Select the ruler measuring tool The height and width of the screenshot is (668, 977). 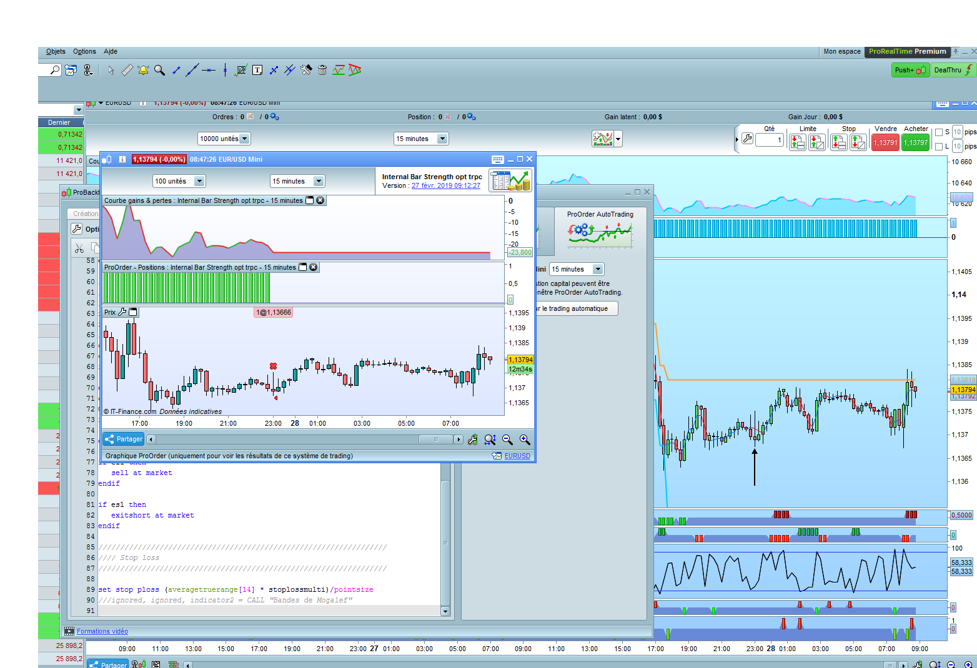[x=127, y=70]
